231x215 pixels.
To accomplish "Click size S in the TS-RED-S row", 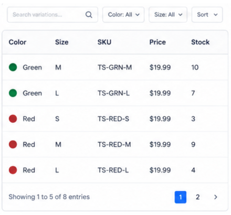I will point(57,119).
